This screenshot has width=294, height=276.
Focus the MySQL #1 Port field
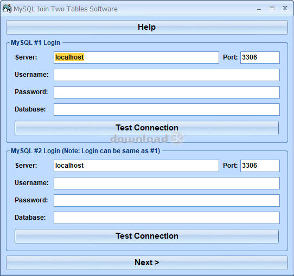(260, 57)
